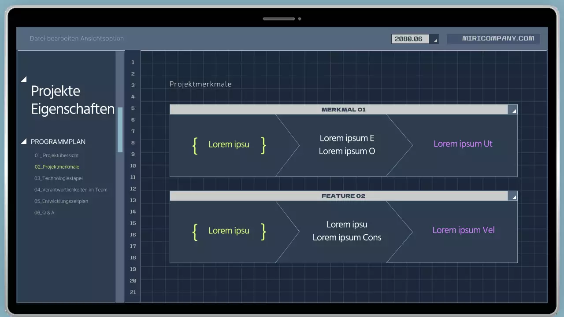The width and height of the screenshot is (564, 317).
Task: Click the left curly brace in FEATURE 02
Action: pyautogui.click(x=195, y=231)
